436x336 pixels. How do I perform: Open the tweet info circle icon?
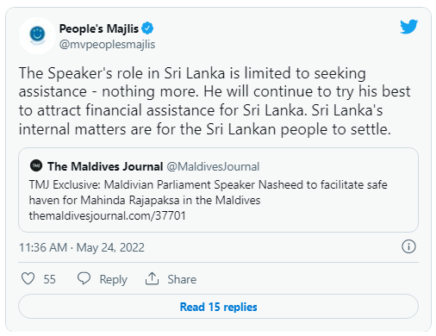(408, 246)
